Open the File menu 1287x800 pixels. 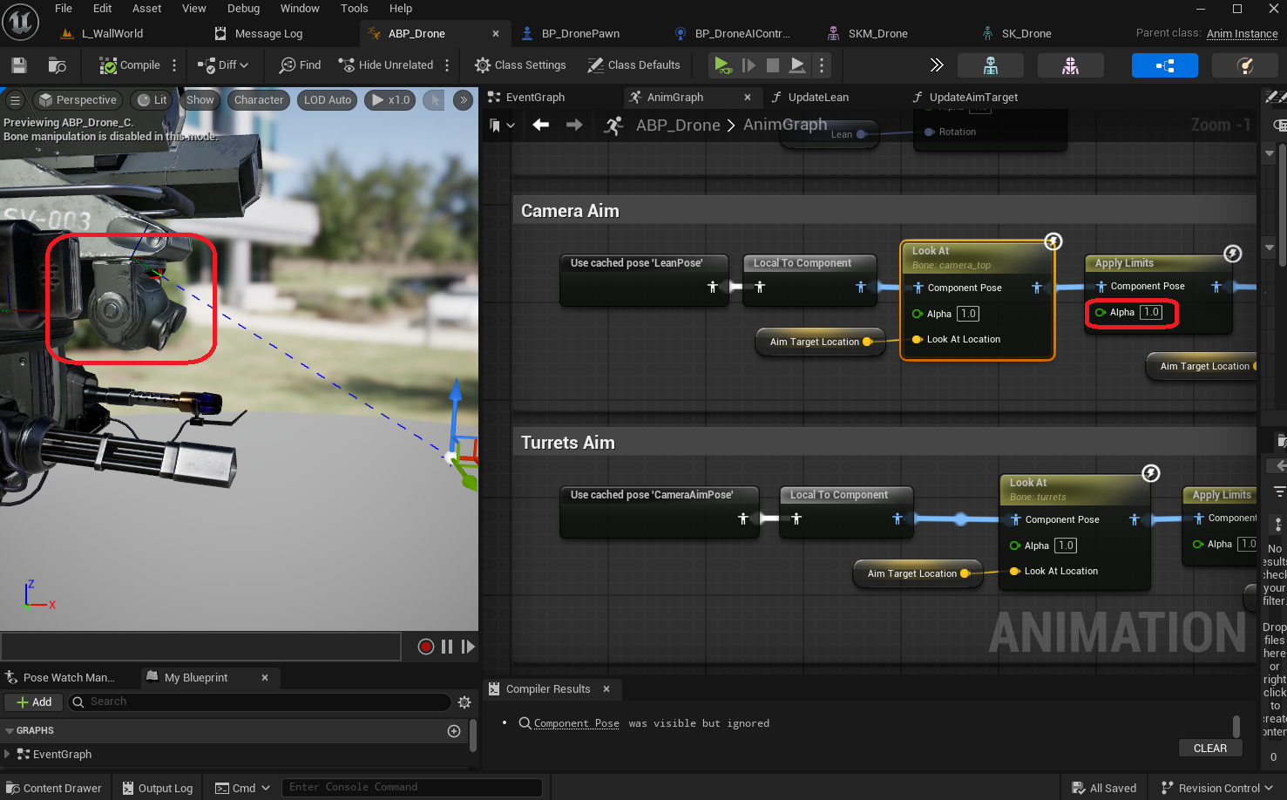coord(64,9)
